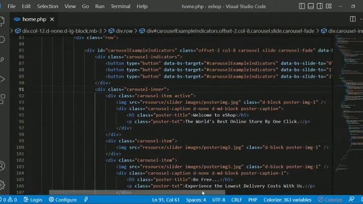Image resolution: width=363 pixels, height=204 pixels.
Task: Click line number 100 in the gutter
Action: pyautogui.click(x=20, y=147)
